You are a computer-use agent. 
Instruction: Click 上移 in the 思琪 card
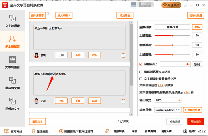tap(61, 55)
